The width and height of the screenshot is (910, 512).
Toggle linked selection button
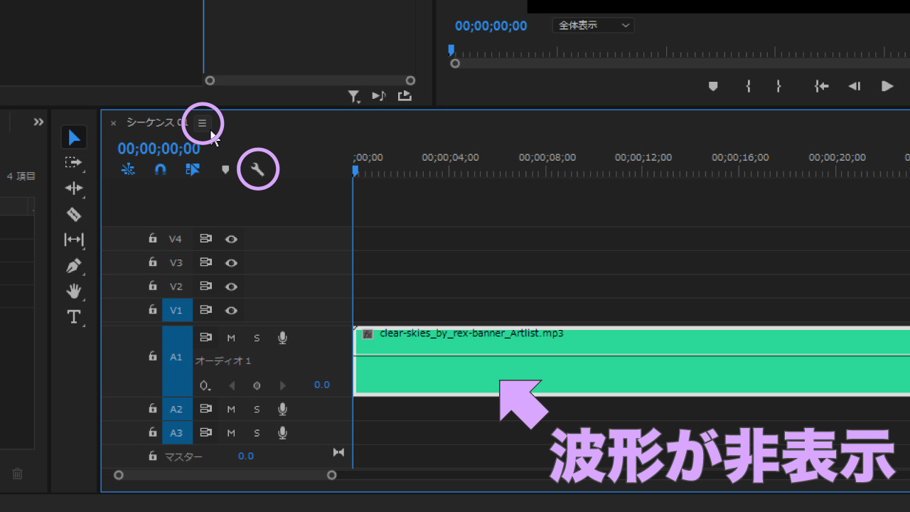point(193,169)
